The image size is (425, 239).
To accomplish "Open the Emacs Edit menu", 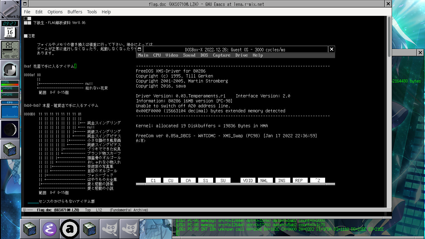I will [x=39, y=12].
